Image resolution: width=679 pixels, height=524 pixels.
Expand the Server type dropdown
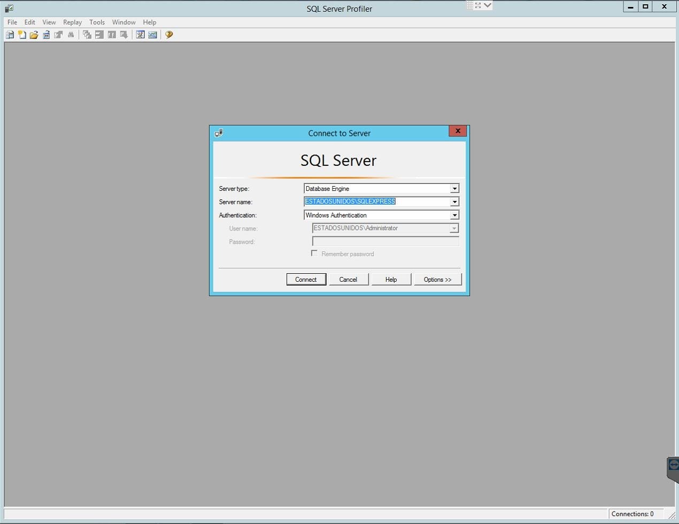coord(454,189)
